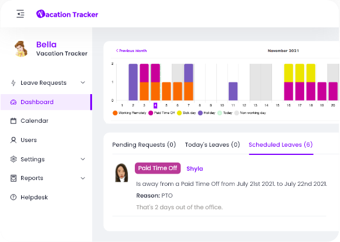Click Bella's name in the sidebar
340x242 pixels.
[x=46, y=44]
